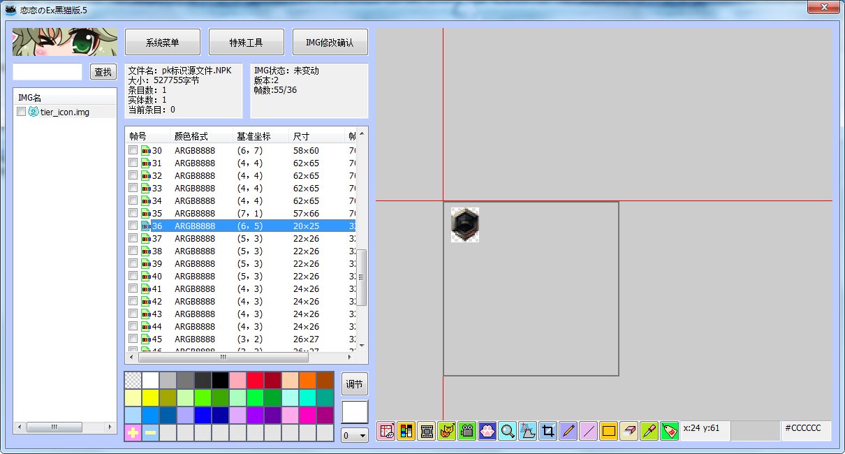Select the eyedropper color picker tool

click(649, 431)
